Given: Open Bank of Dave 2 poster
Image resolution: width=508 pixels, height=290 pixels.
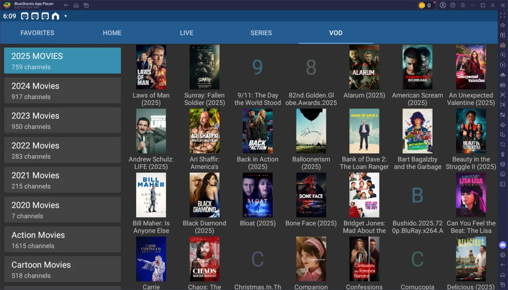Looking at the screenshot, I should coord(364,131).
